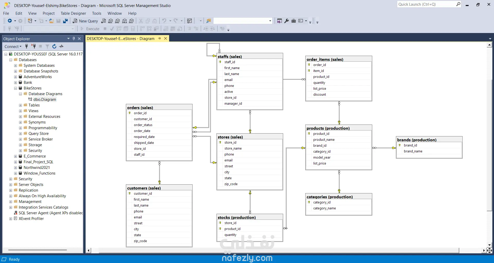
Task: Select the orders (sales) table header
Action: (159, 108)
